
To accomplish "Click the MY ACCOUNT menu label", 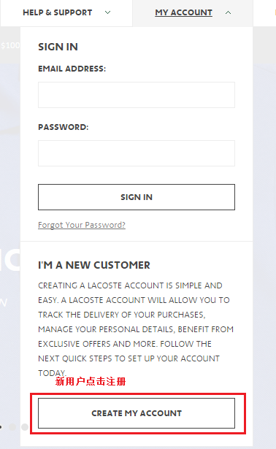I will click(x=183, y=12).
